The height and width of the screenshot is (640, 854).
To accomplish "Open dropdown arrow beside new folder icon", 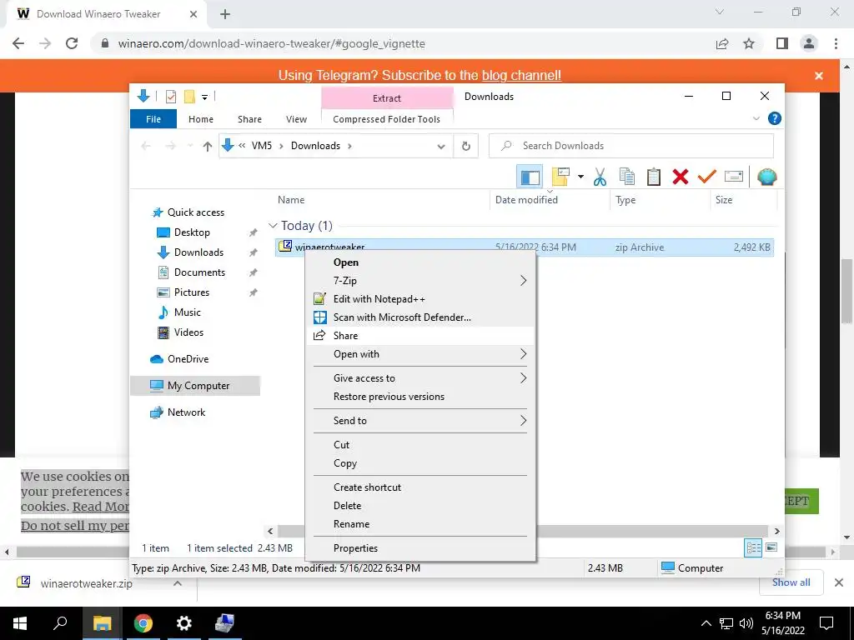I will [580, 177].
